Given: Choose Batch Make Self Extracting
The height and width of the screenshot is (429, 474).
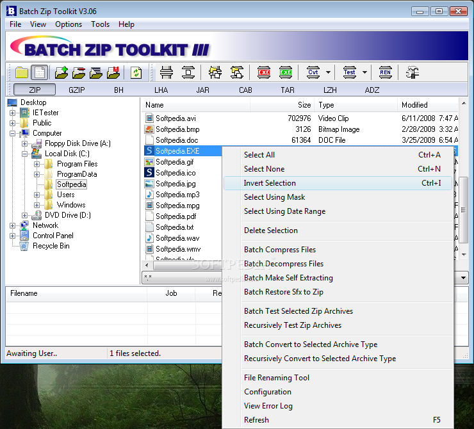Looking at the screenshot, I should click(338, 278).
